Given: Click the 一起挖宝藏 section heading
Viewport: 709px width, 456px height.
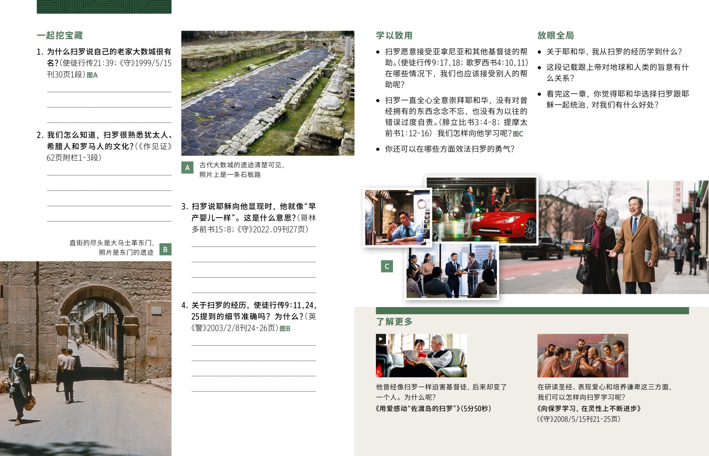Looking at the screenshot, I should point(60,35).
